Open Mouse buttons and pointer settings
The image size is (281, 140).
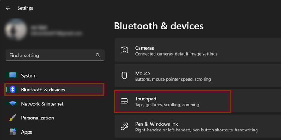click(198, 75)
